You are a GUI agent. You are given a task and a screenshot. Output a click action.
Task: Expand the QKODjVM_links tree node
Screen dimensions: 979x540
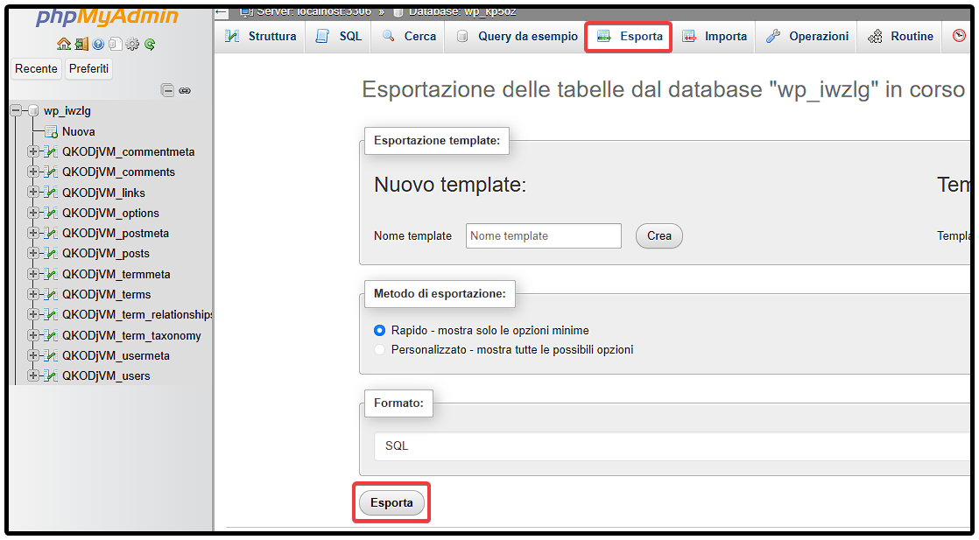click(x=32, y=193)
